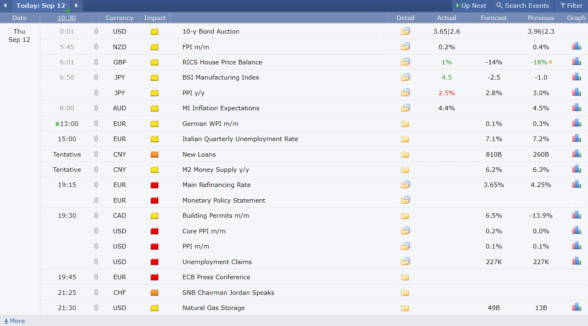Viewport: 588px width, 326px height.
Task: Select the Italian Quarterly Unemployment Rate event
Action: pos(240,139)
